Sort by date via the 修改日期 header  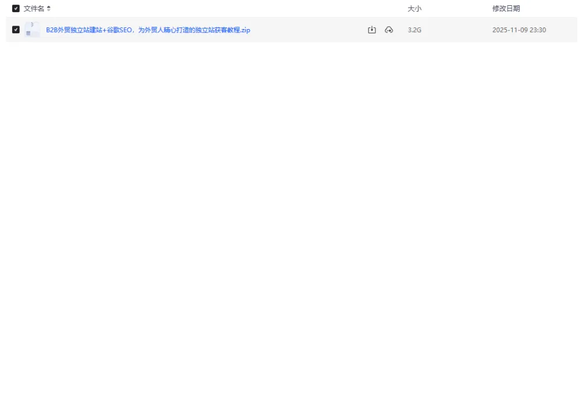point(505,8)
